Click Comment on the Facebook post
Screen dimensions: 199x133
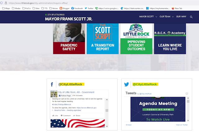(66, 116)
